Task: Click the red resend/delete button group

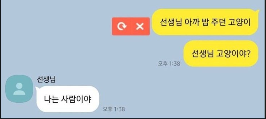Action: [131, 26]
